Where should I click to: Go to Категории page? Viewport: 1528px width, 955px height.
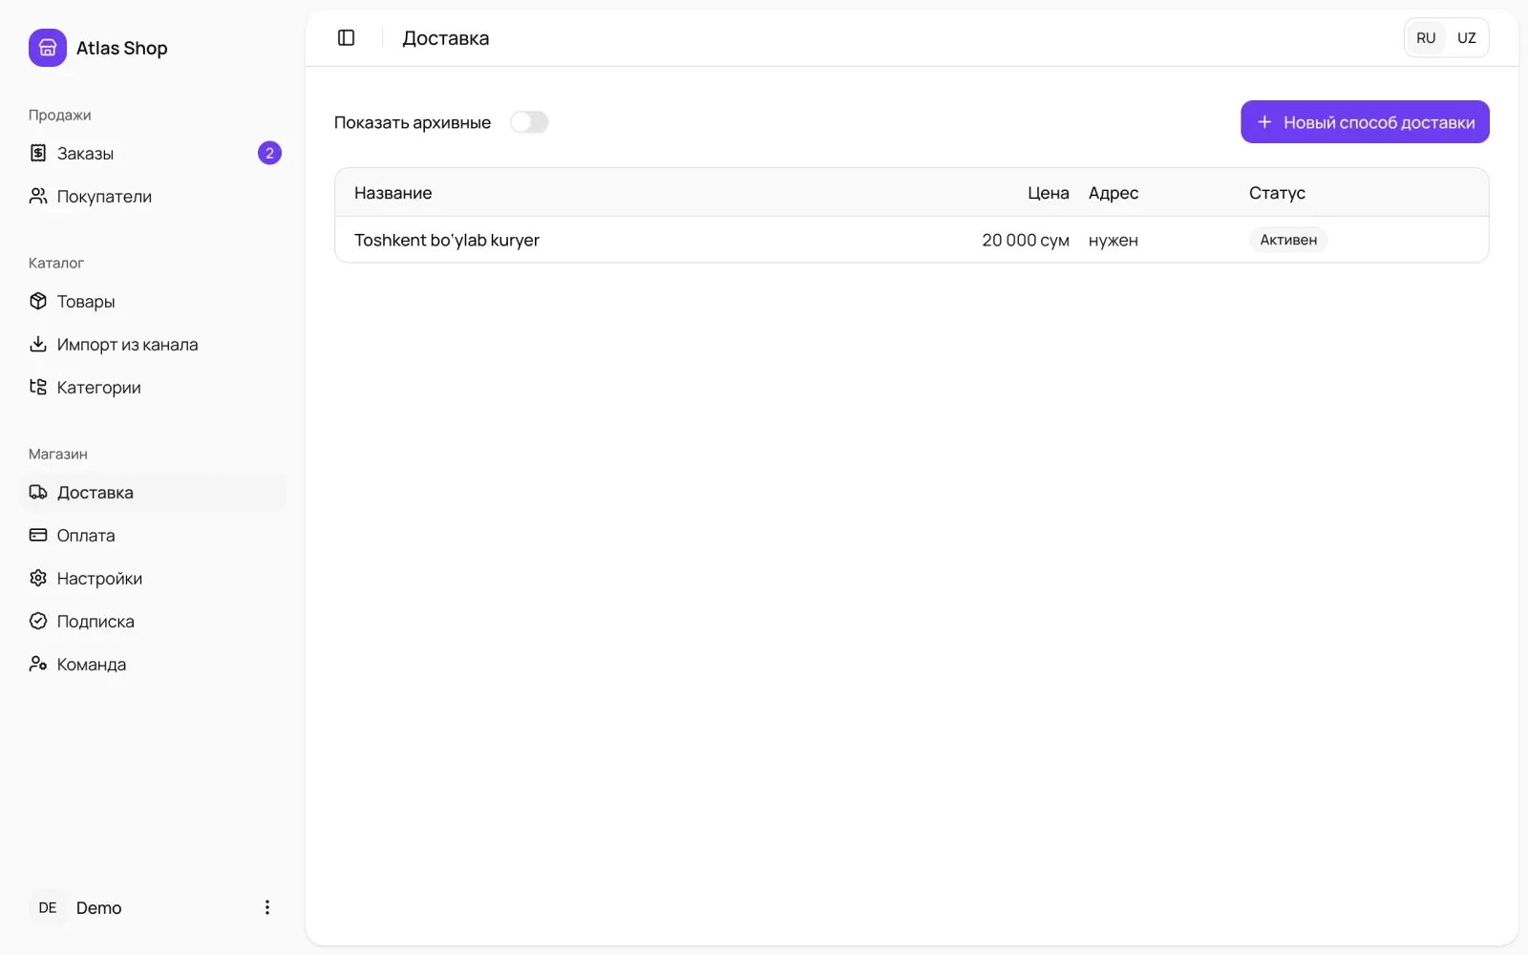[153, 387]
